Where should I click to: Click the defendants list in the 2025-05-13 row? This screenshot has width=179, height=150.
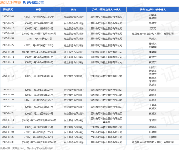click(153, 76)
